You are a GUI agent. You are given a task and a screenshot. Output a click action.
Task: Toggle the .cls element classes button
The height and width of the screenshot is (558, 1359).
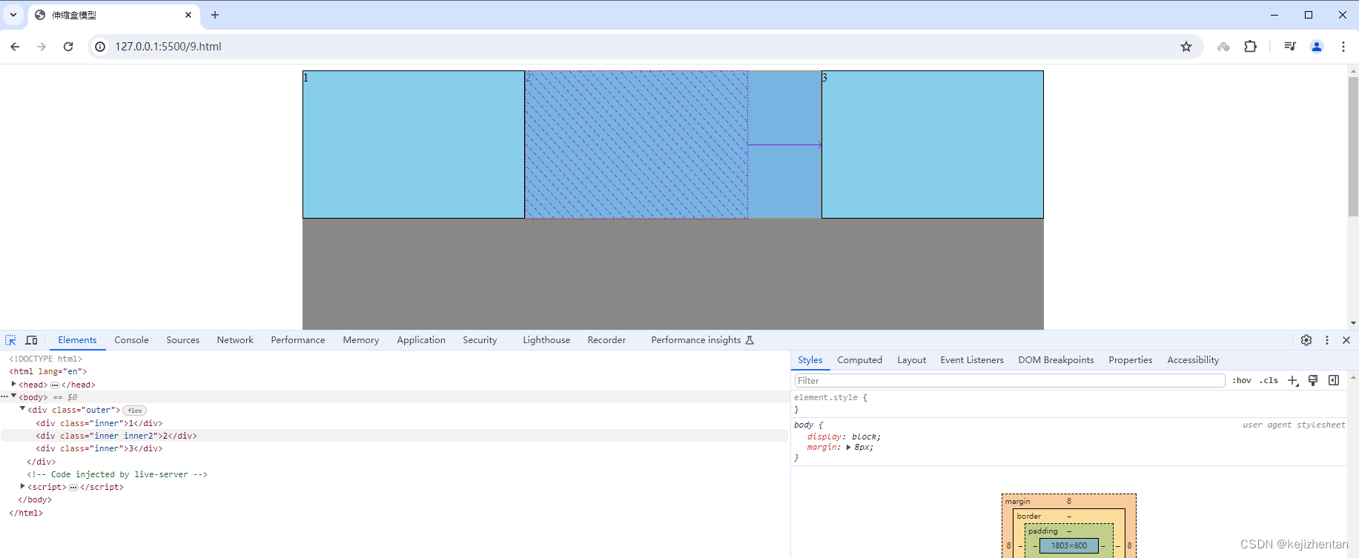pos(1269,380)
